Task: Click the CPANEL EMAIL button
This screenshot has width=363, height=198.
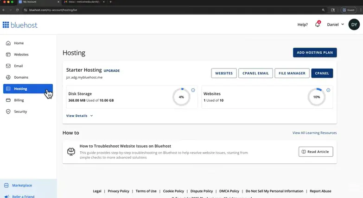Action: [255, 73]
